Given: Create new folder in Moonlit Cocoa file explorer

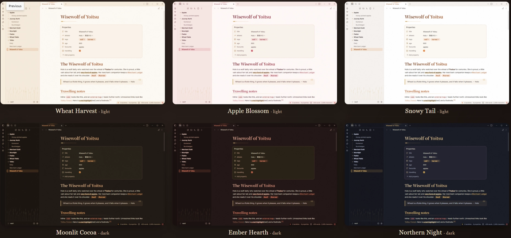Looking at the screenshot, I should [19, 130].
